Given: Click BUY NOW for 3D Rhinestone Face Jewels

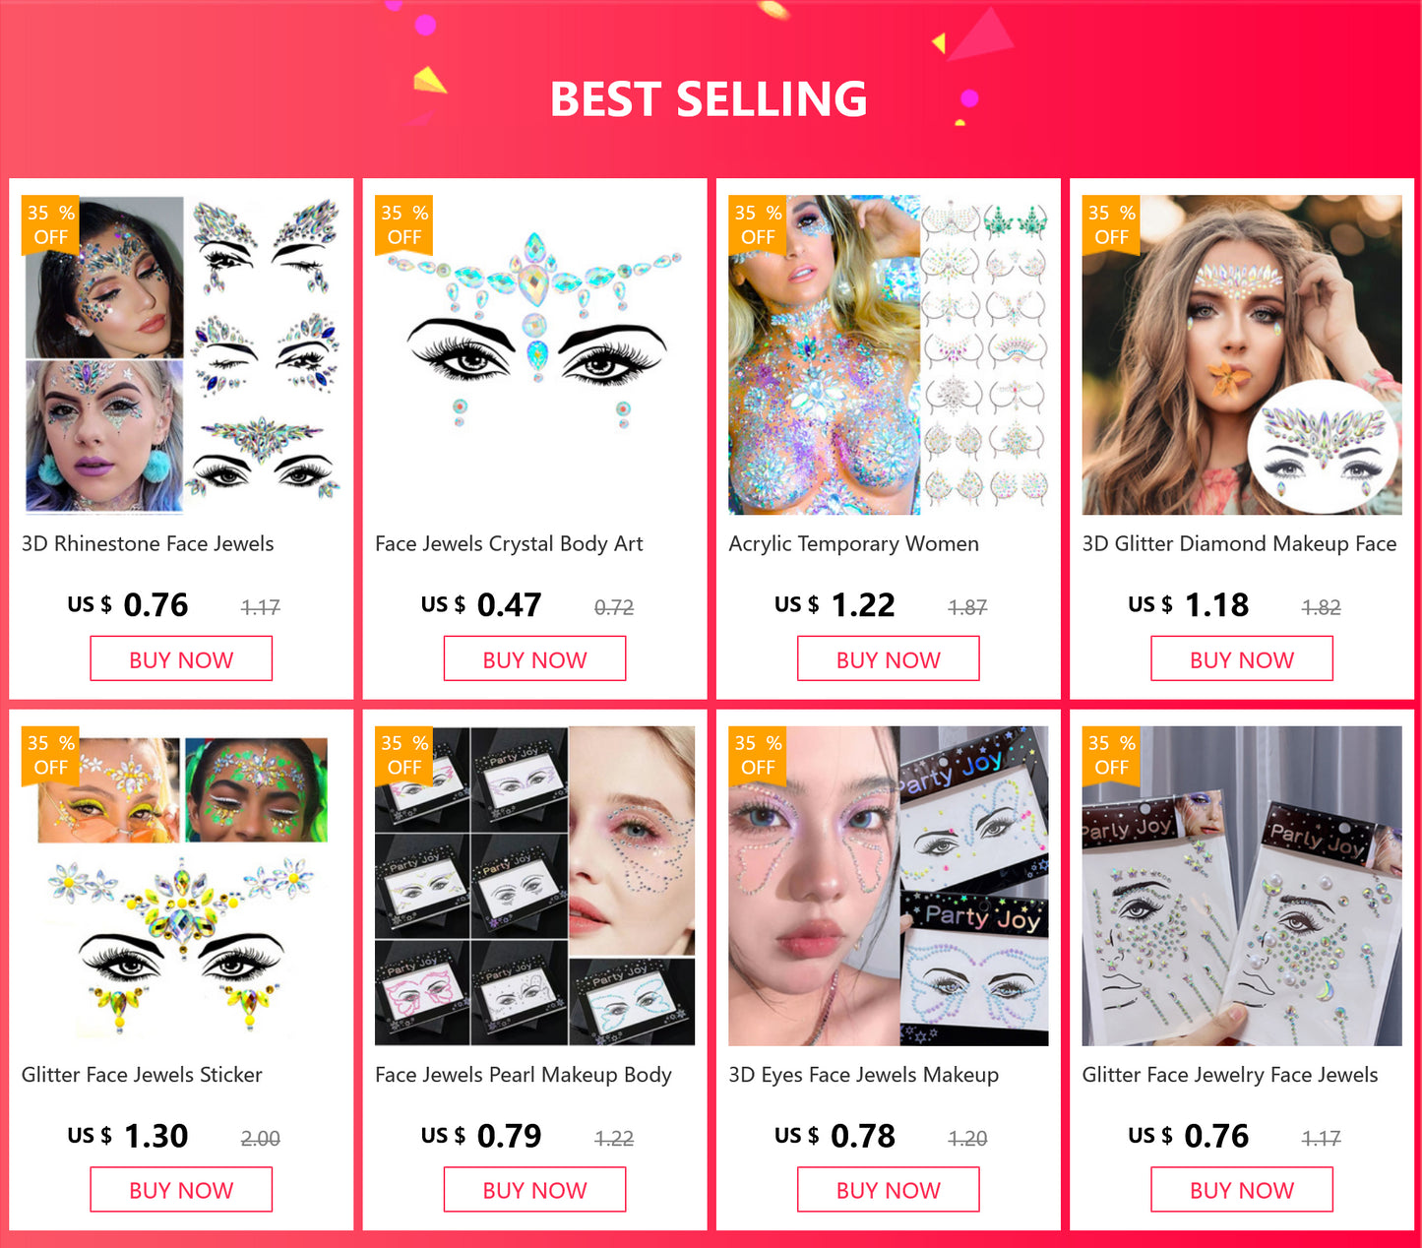Looking at the screenshot, I should coord(181,658).
